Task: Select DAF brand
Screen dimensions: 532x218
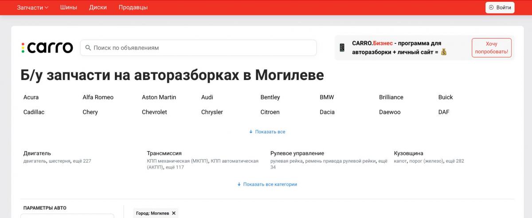Action: 444,112
